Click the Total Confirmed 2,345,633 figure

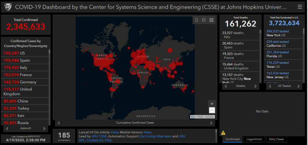coord(26,26)
